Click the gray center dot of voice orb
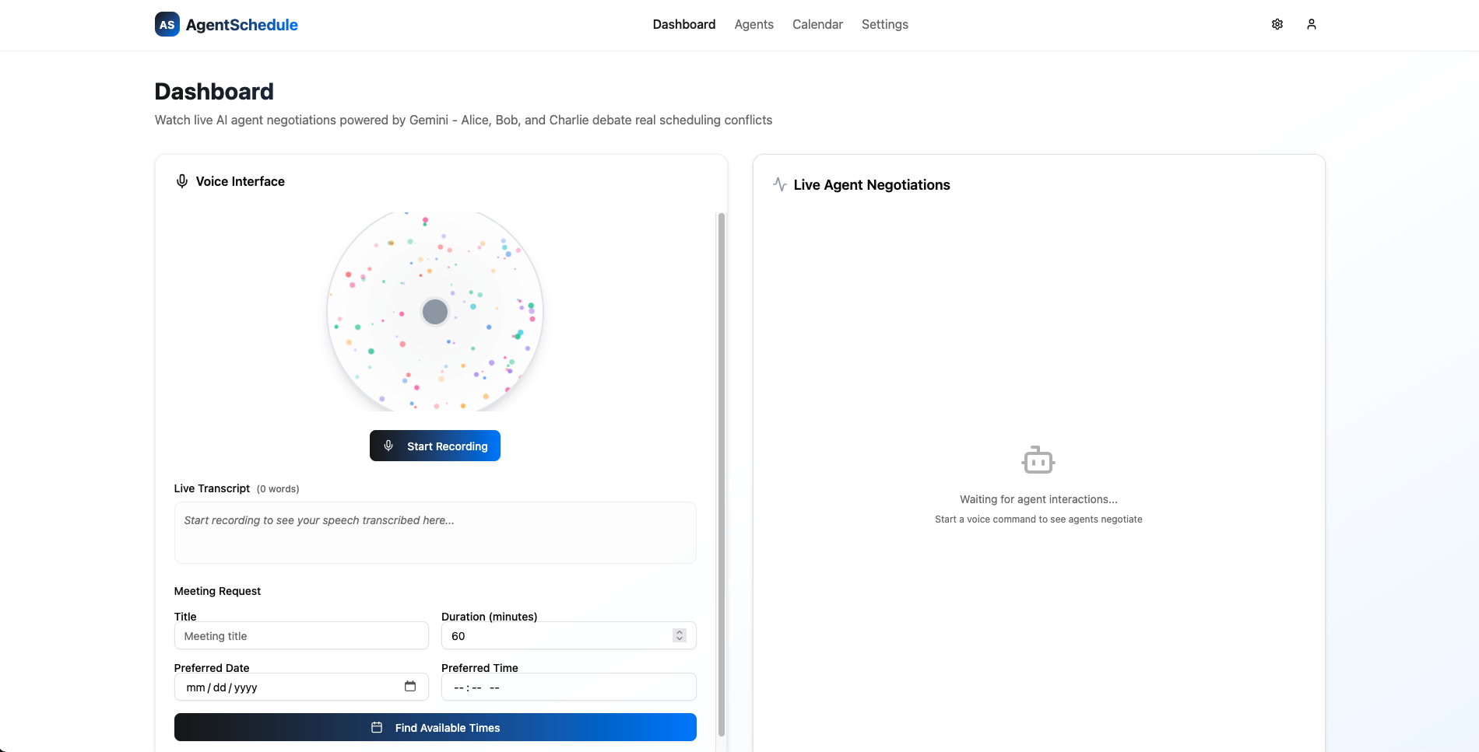This screenshot has height=752, width=1479. 435,312
